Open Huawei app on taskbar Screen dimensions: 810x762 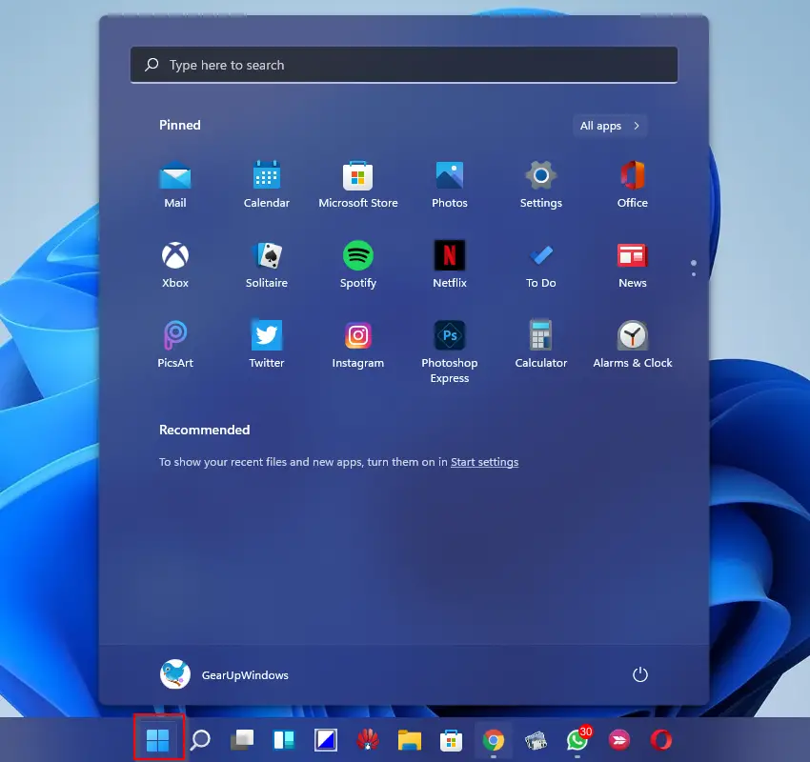pyautogui.click(x=367, y=740)
